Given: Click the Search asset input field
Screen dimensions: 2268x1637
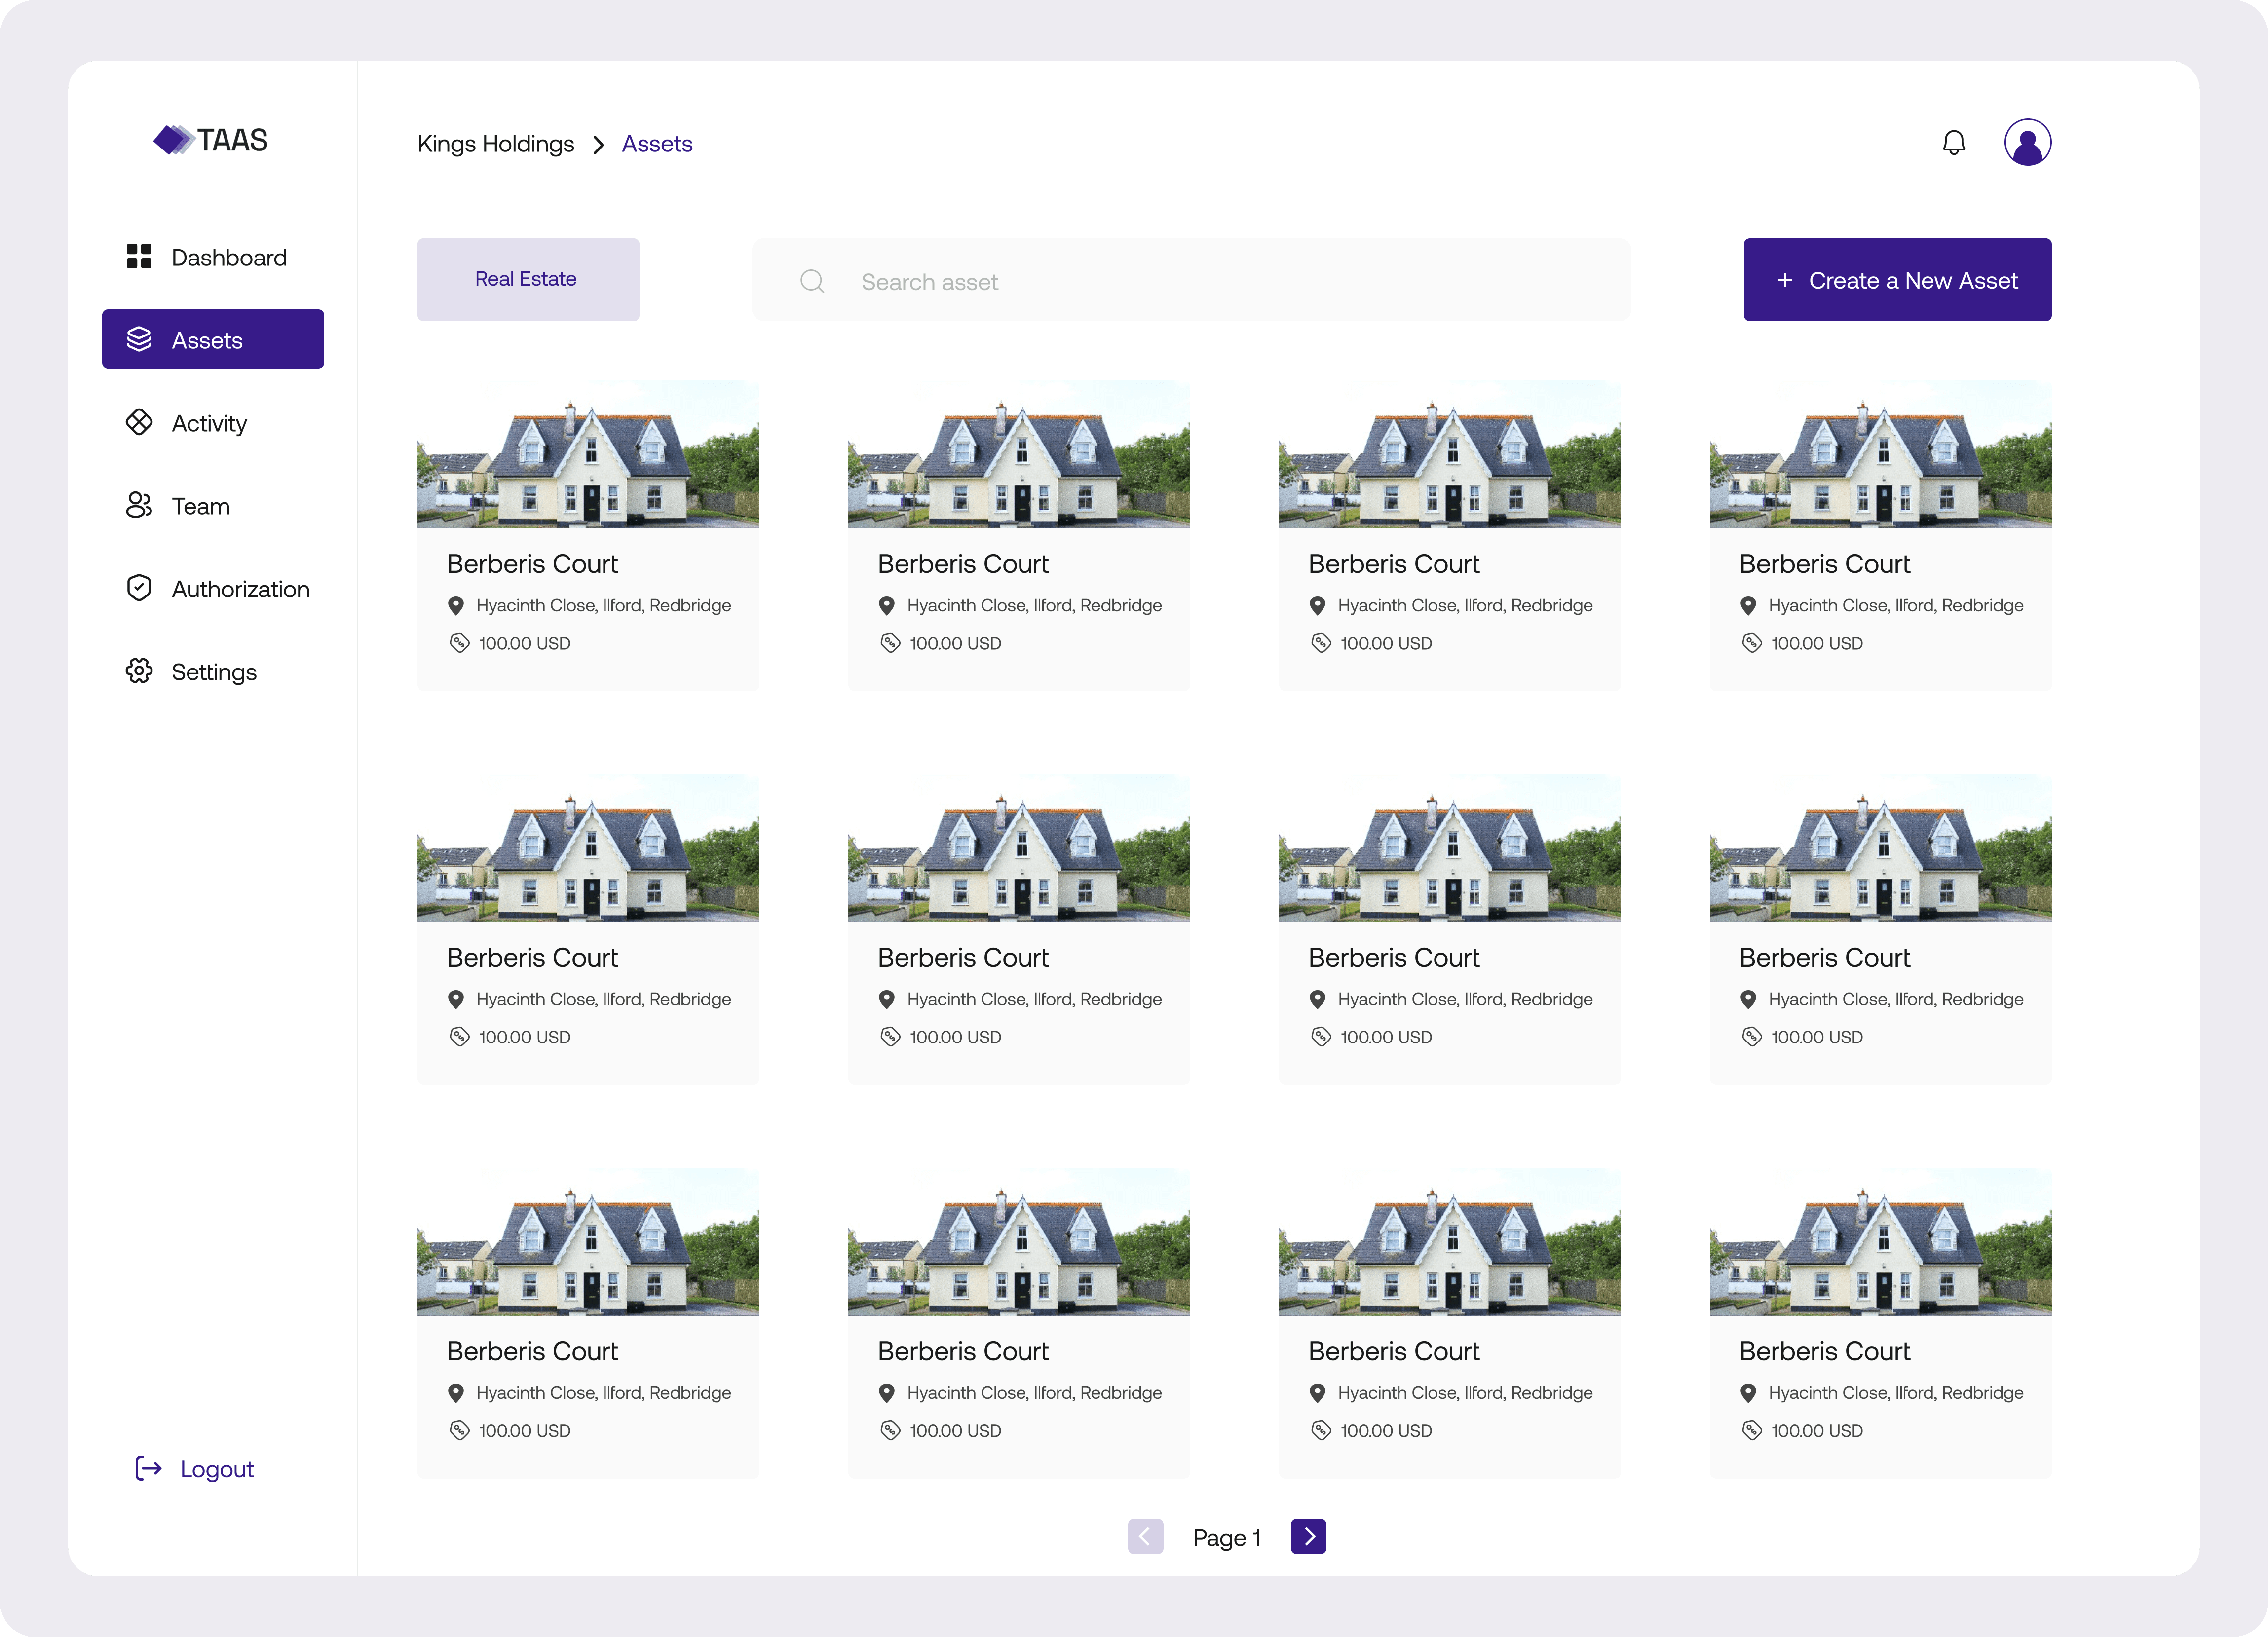Looking at the screenshot, I should tap(1230, 282).
